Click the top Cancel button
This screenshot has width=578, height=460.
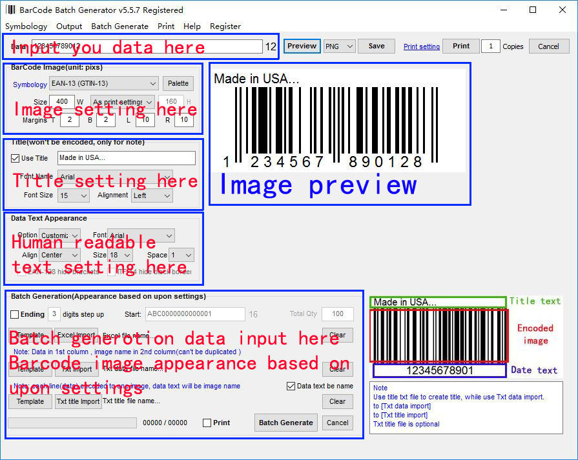[x=548, y=46]
